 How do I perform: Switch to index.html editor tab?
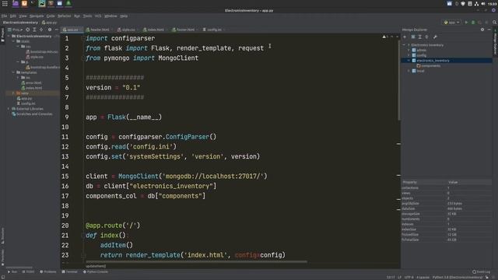(155, 30)
